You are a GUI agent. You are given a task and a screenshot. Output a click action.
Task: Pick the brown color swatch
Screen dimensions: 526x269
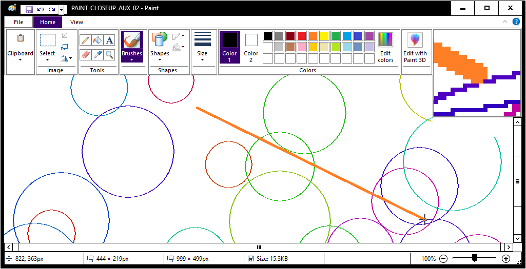(290, 47)
